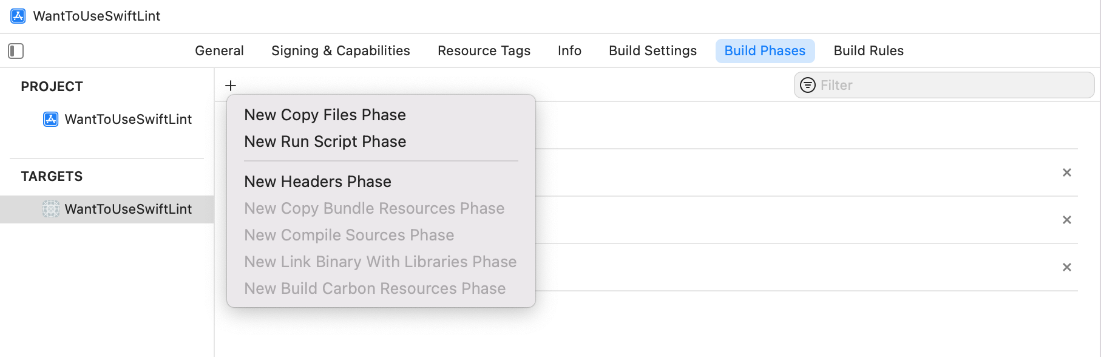This screenshot has width=1101, height=357.
Task: Choose New Headers Phase
Action: click(317, 182)
